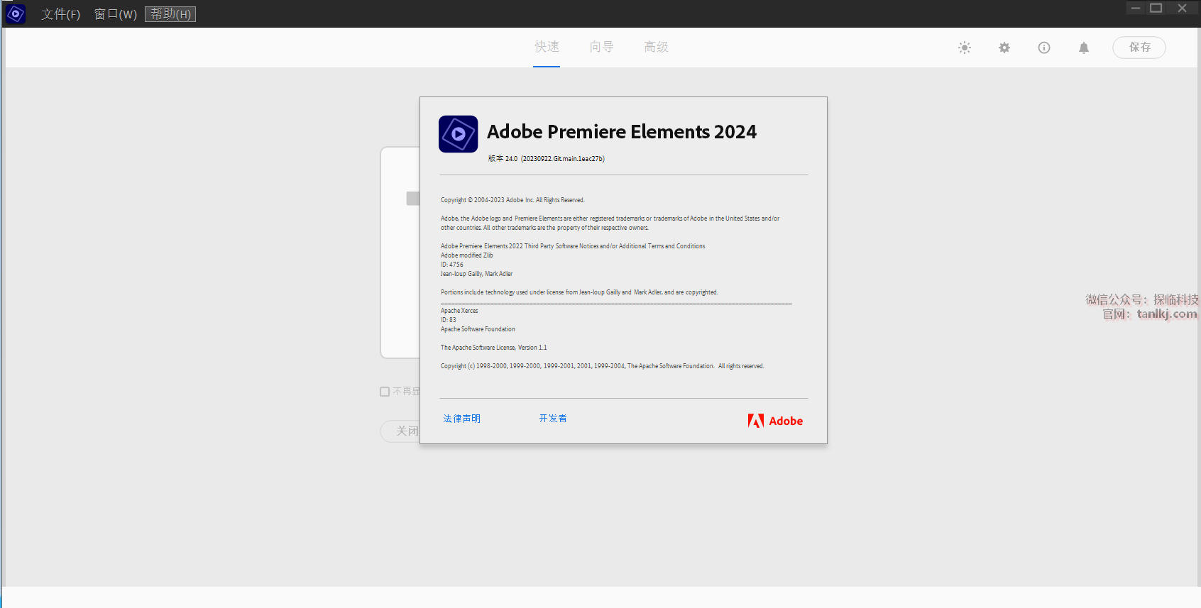This screenshot has width=1201, height=608.
Task: Click the version 24.0 build text
Action: 547,159
